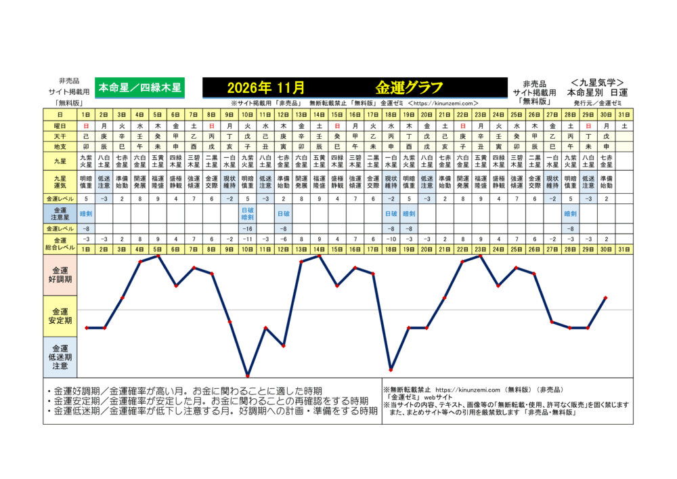Select the 九星運気 row header
Image resolution: width=677 pixels, height=479 pixels.
coord(60,181)
